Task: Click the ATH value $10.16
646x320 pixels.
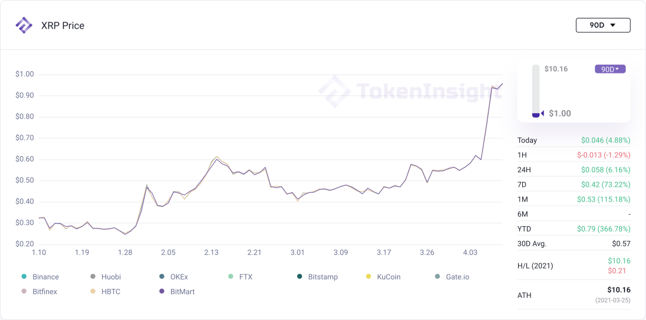Action: (617, 290)
